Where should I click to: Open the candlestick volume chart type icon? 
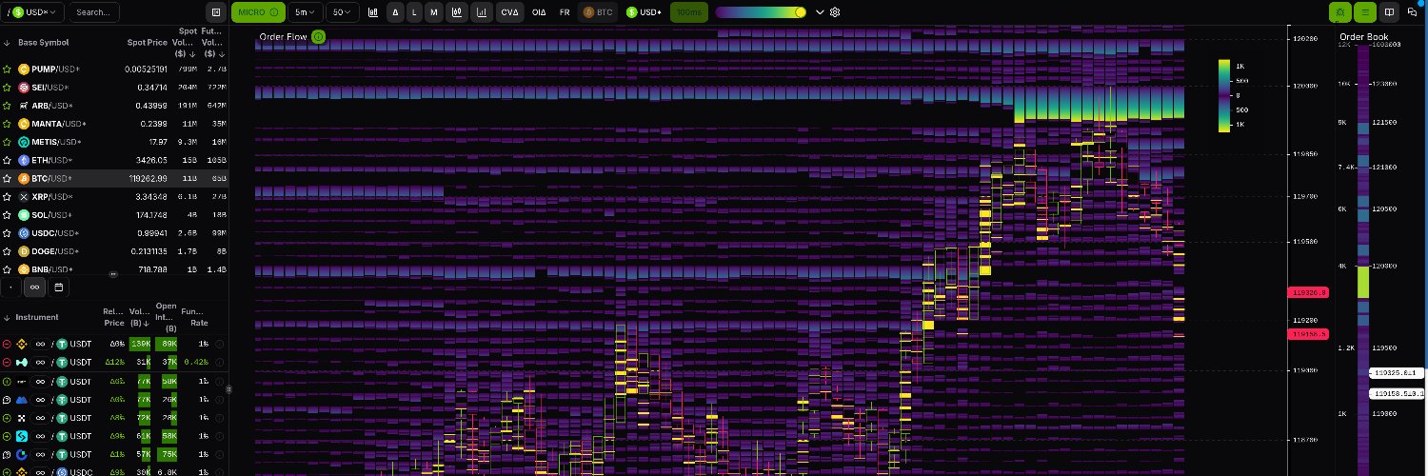(372, 12)
